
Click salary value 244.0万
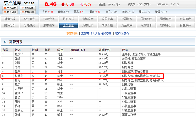[x=103, y=115]
